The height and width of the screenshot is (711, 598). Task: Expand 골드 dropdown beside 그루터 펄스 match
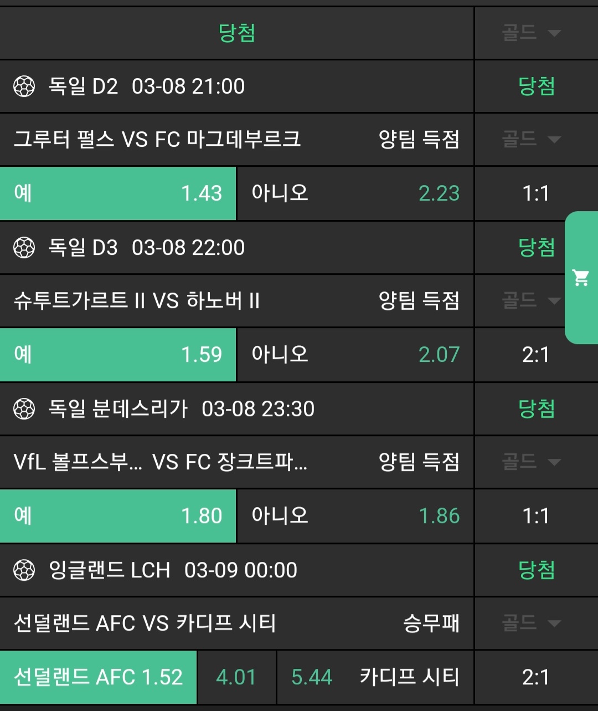[x=532, y=139]
